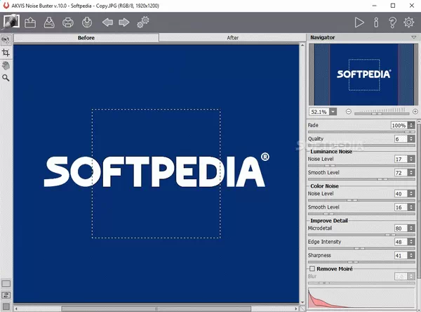This screenshot has height=312, width=421.
Task: Click the Open image icon in toolbar
Action: pos(31,22)
